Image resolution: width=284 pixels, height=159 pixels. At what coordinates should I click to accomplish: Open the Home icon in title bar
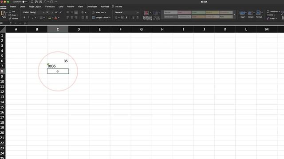32,2
